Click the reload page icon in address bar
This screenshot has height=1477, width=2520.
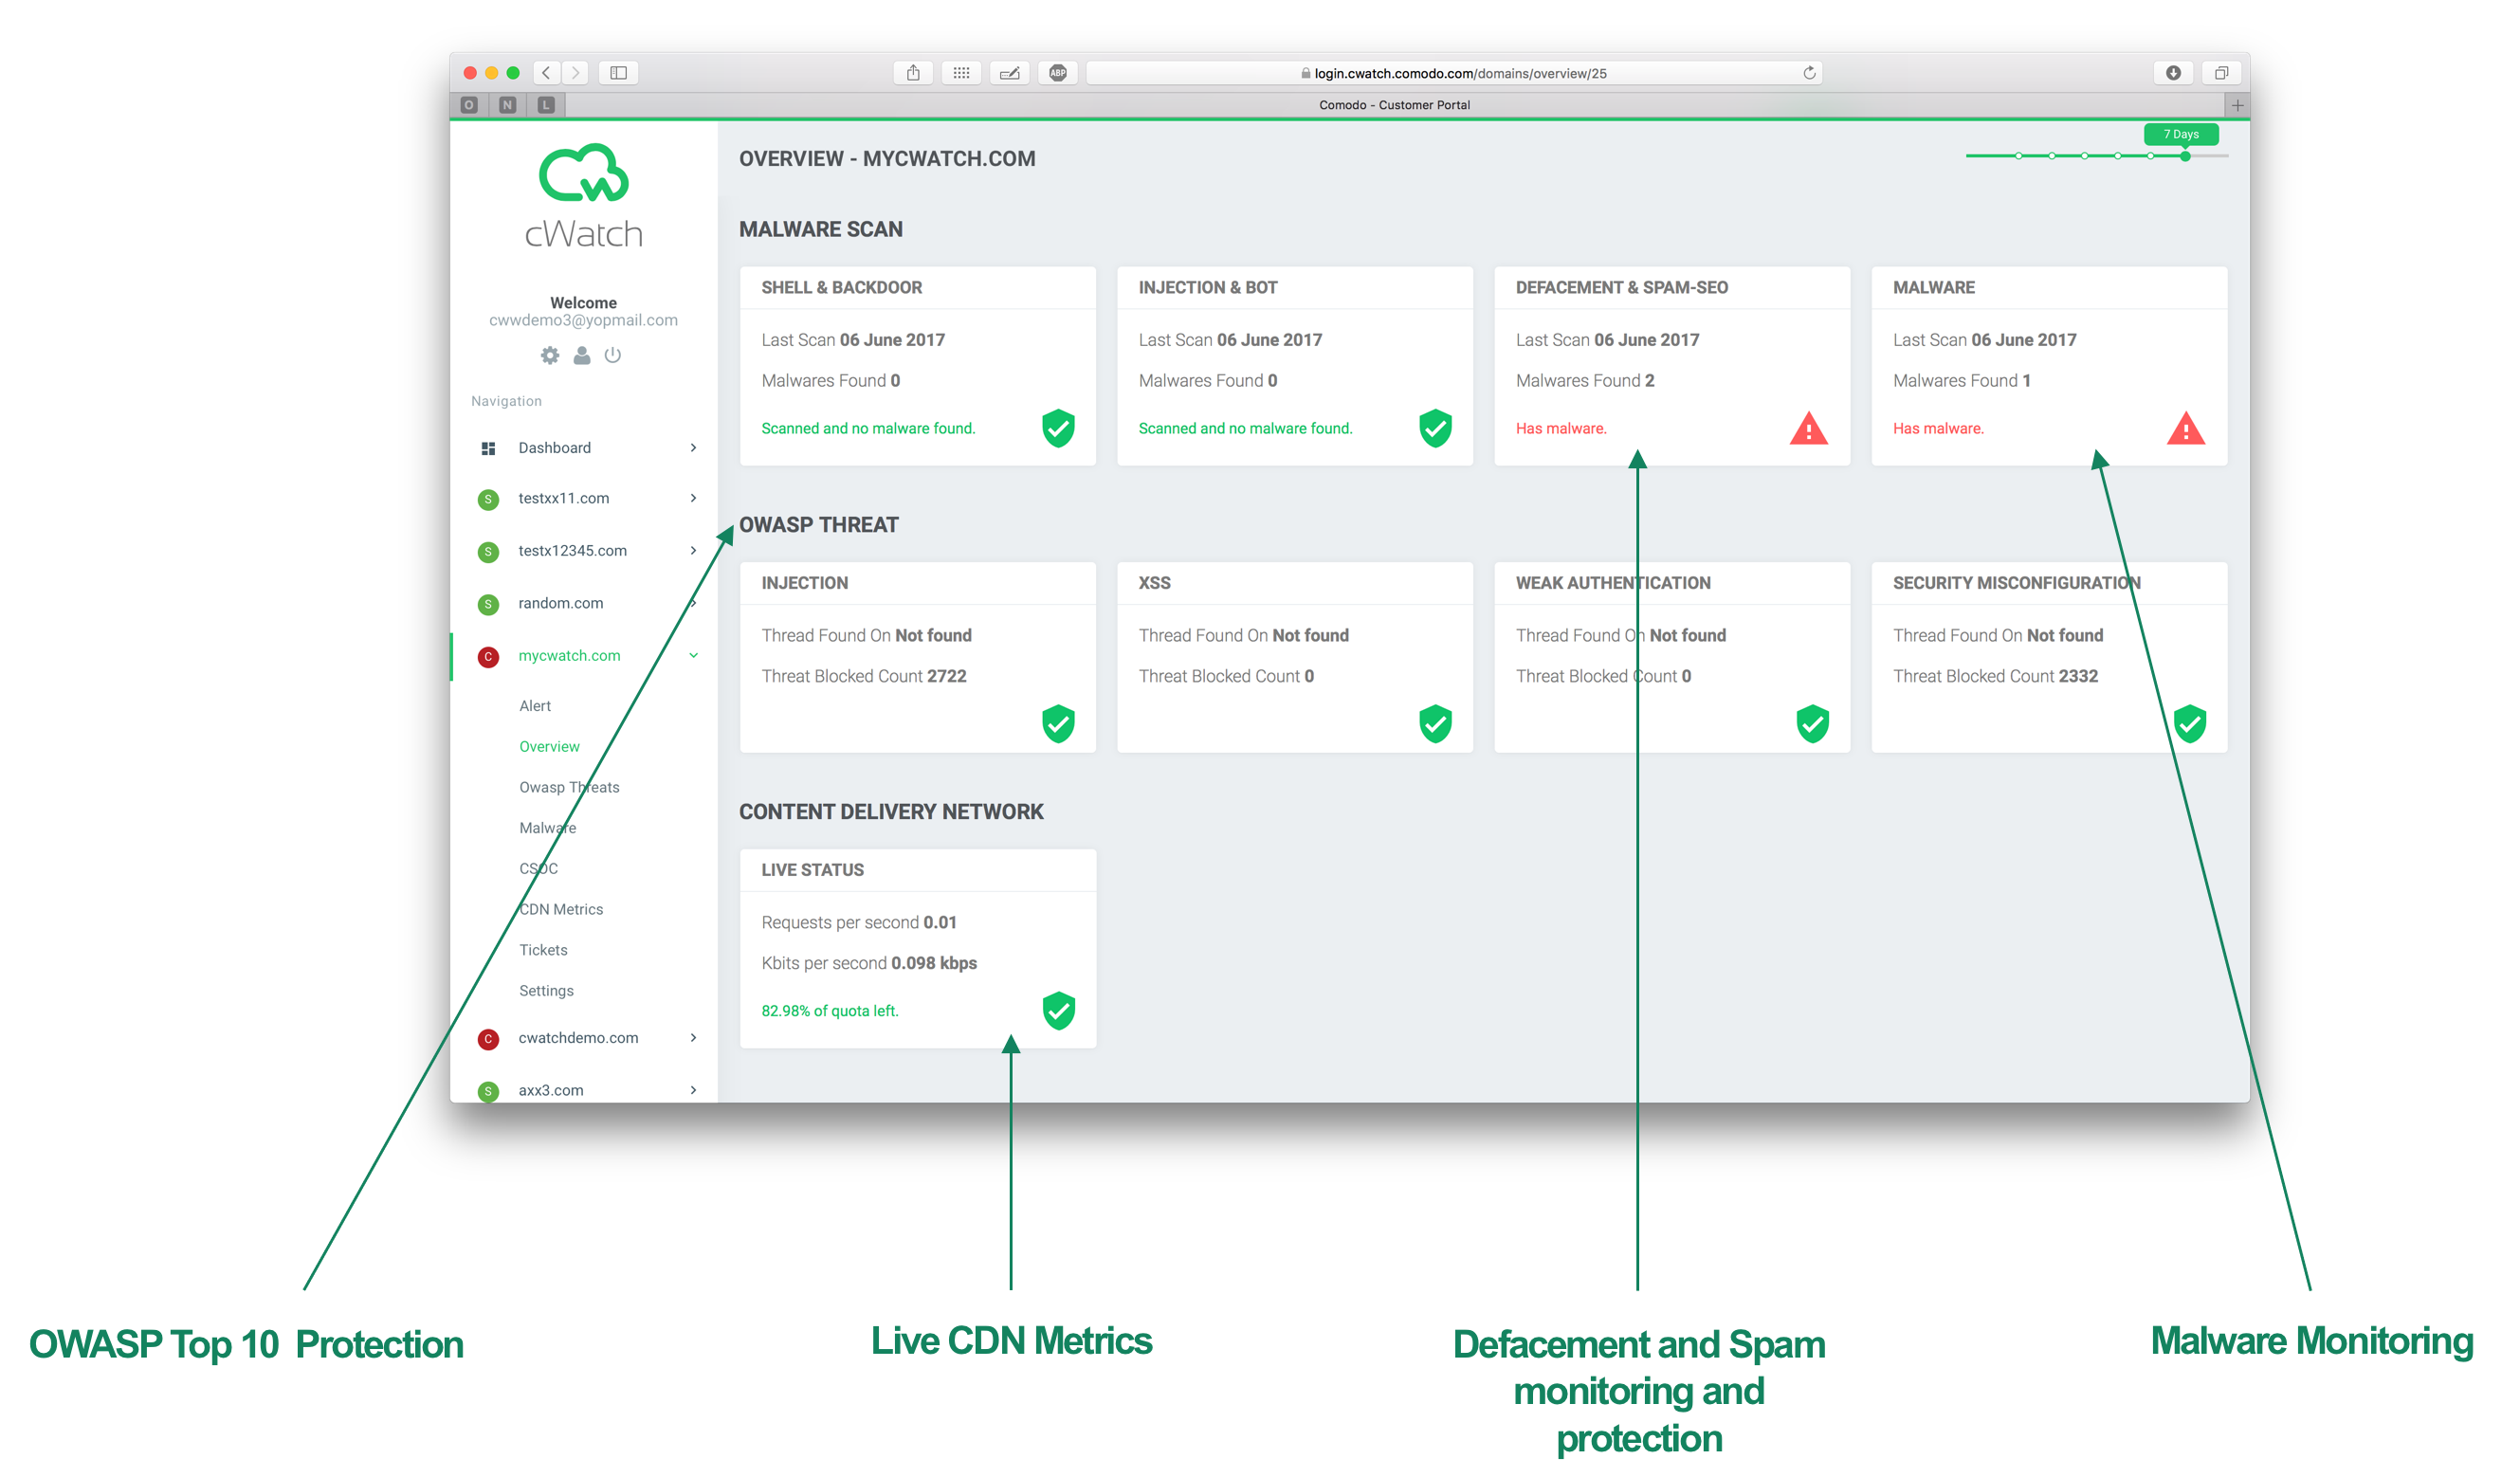[x=1808, y=73]
